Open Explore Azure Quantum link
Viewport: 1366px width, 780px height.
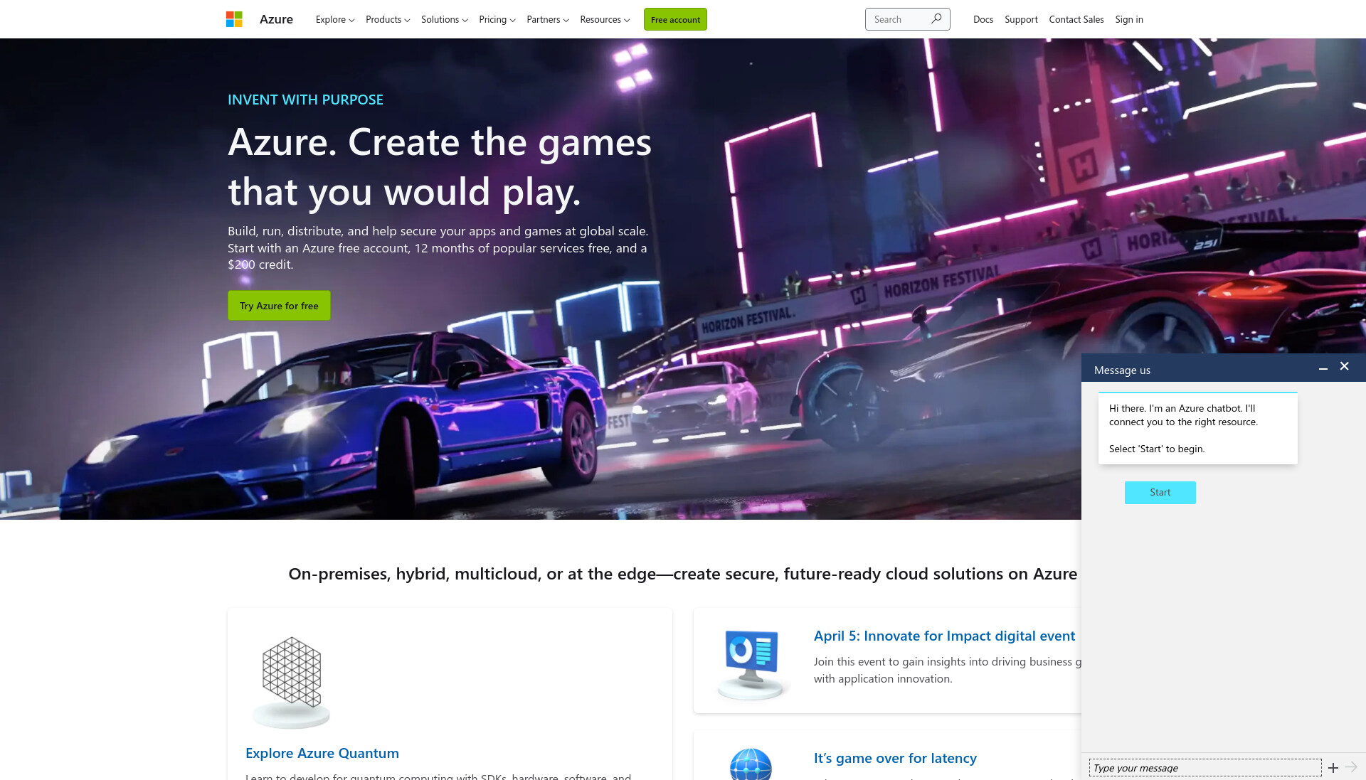[x=322, y=753]
